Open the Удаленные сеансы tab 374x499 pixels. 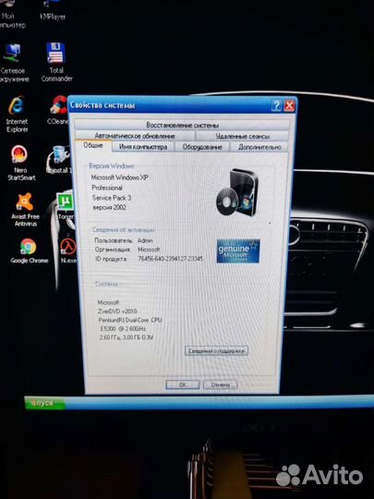242,136
